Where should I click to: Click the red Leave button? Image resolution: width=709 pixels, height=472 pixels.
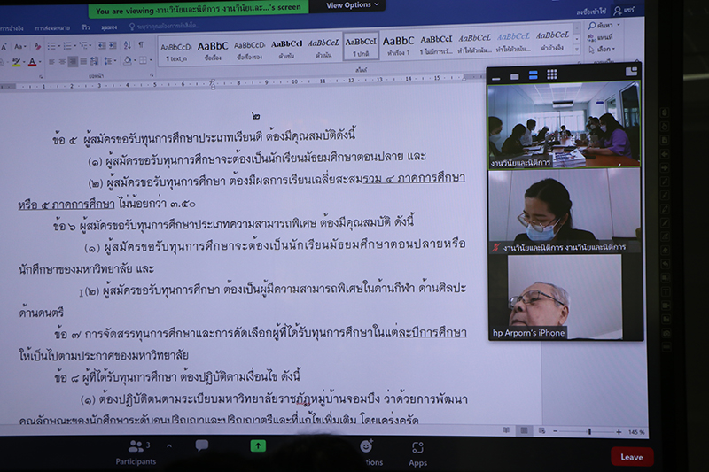point(632,457)
